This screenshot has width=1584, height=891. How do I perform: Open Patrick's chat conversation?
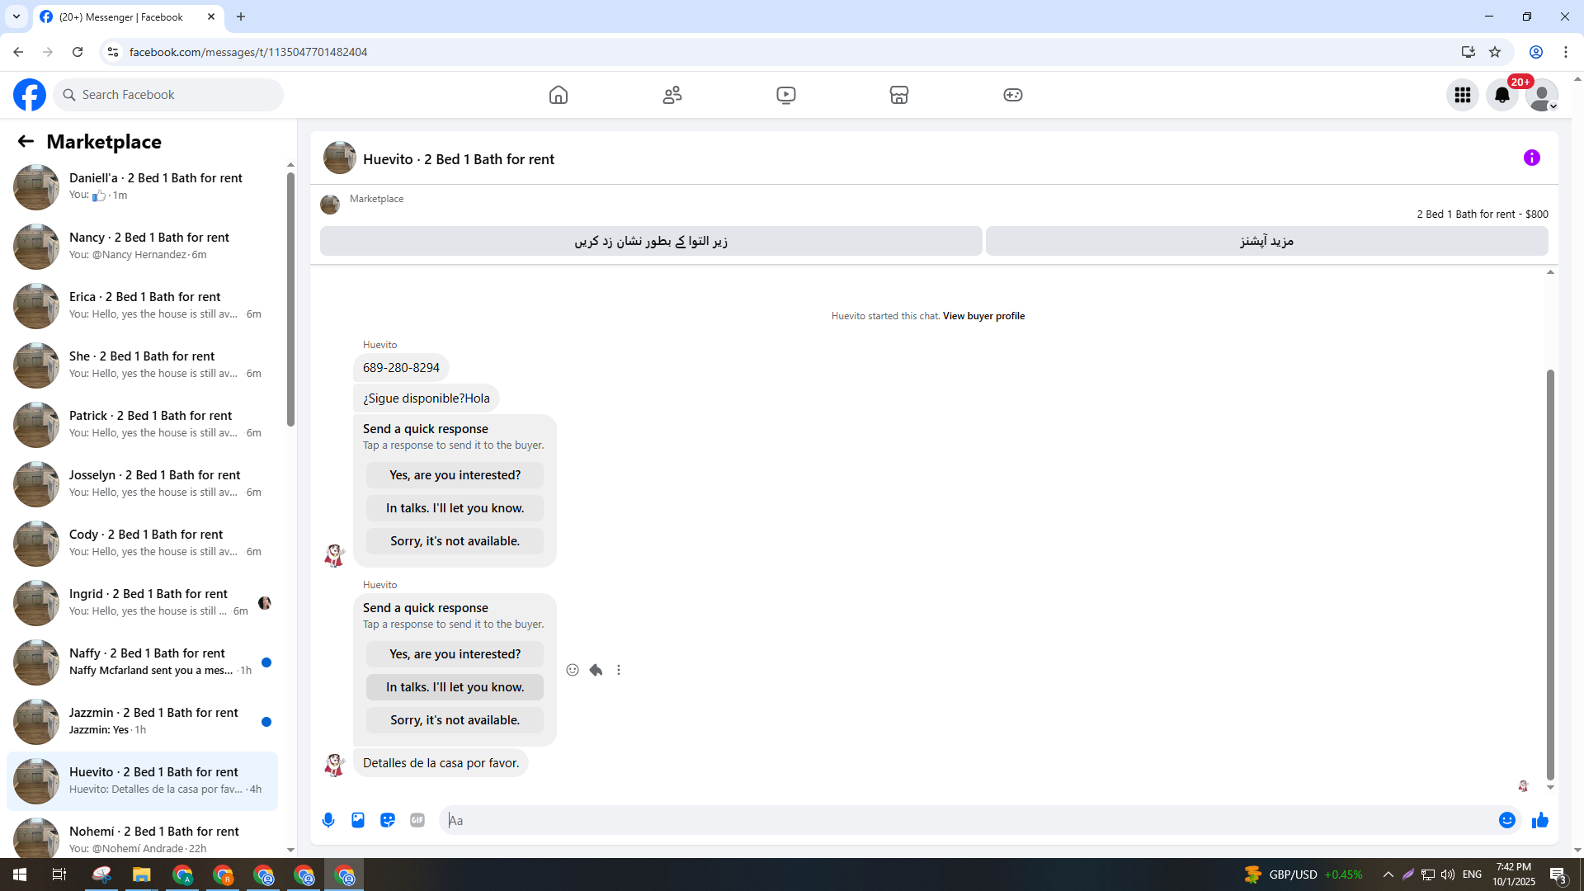tap(142, 425)
